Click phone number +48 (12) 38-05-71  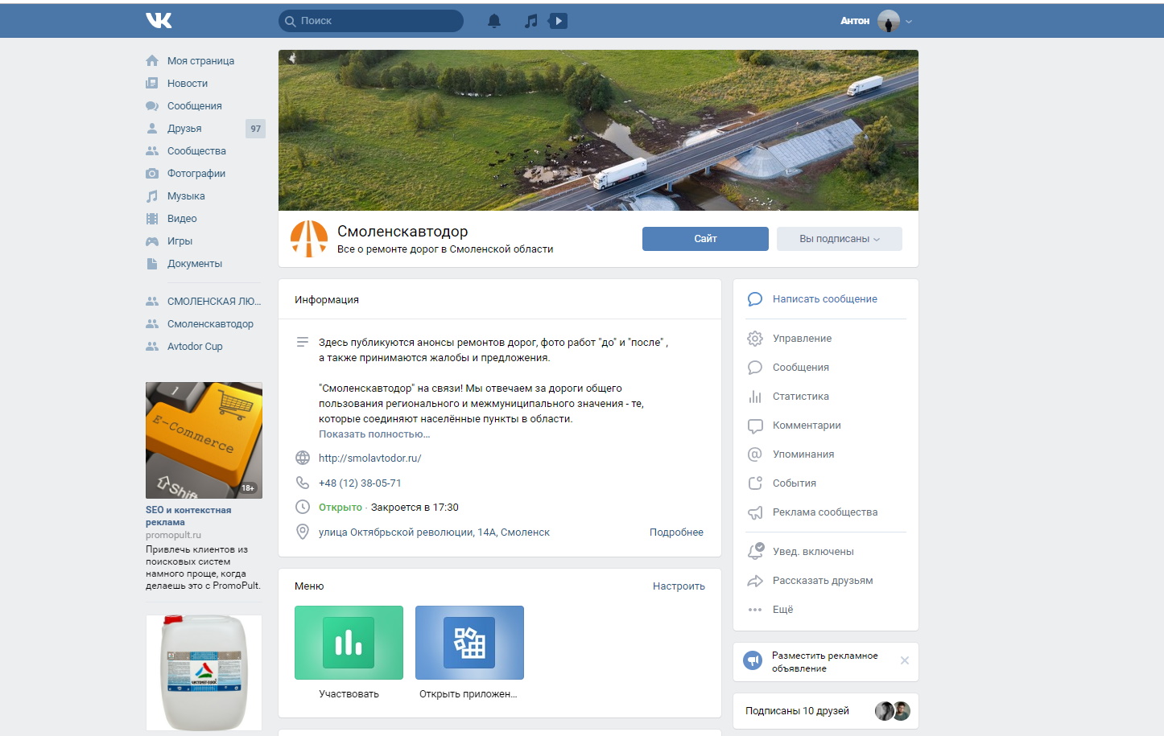(360, 483)
